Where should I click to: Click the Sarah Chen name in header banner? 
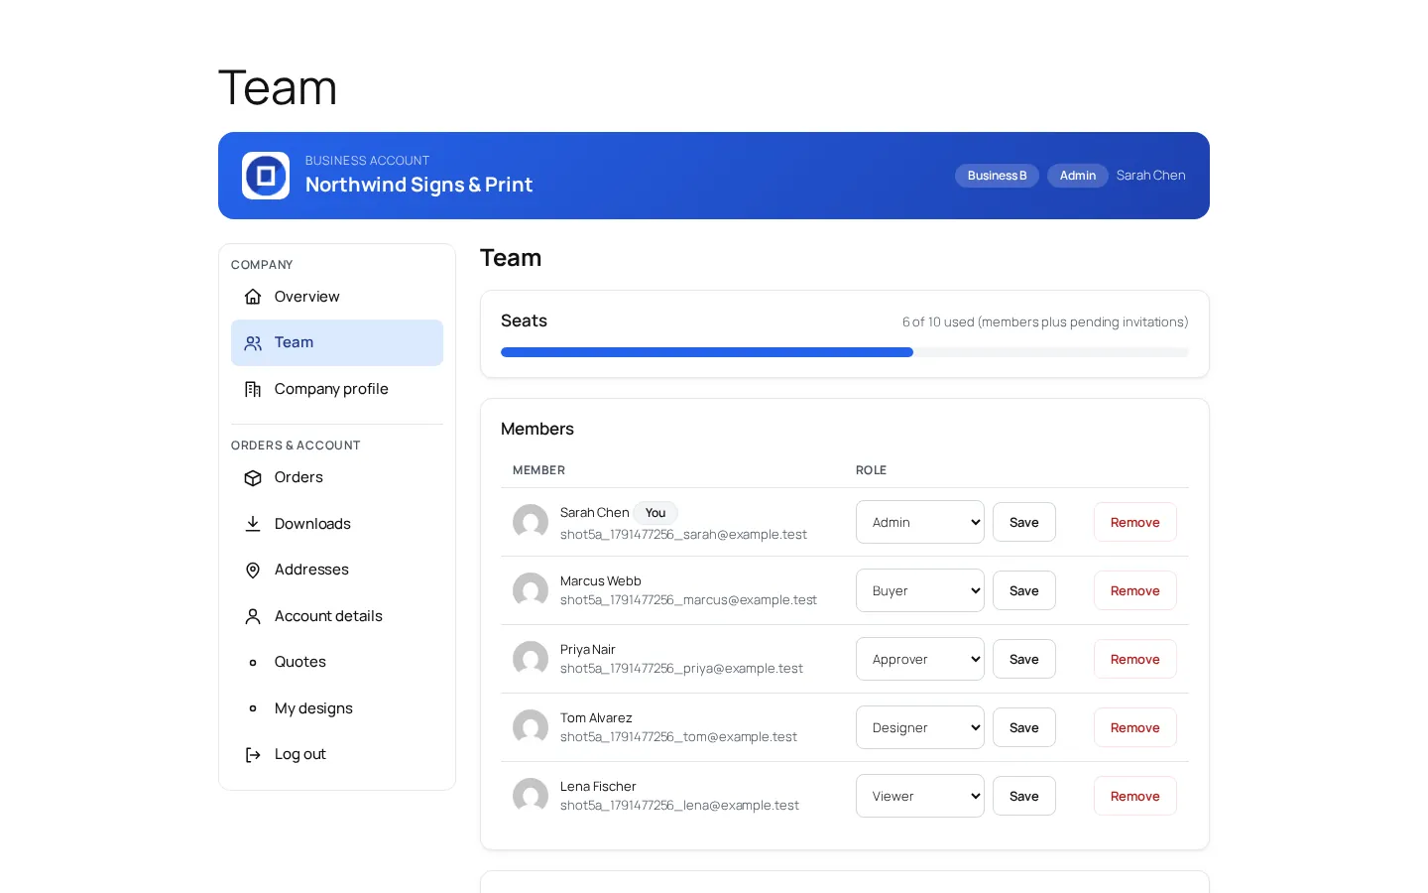point(1151,176)
